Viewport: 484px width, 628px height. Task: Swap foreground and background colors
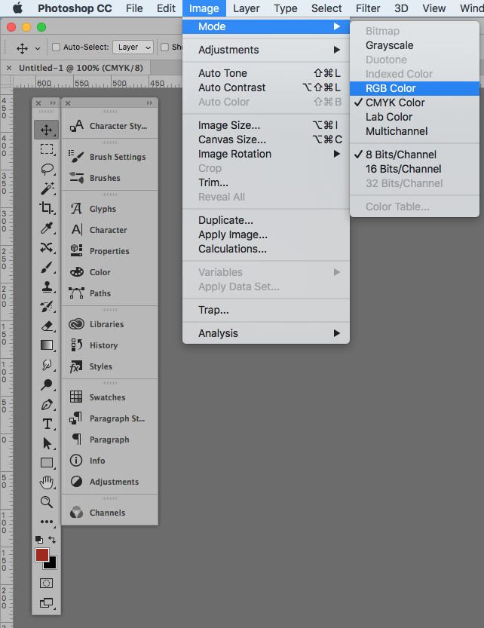coord(52,540)
